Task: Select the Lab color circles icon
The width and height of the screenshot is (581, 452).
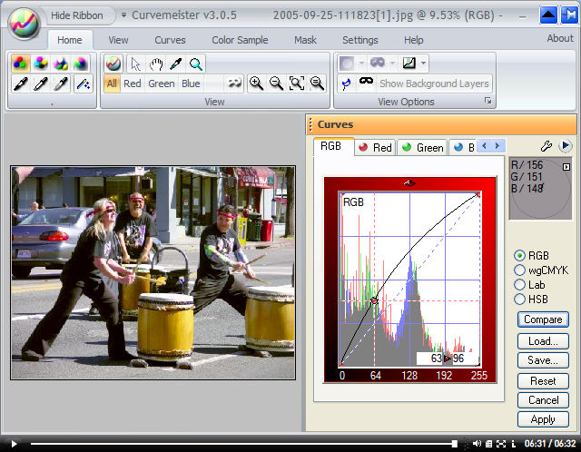Action: [x=61, y=64]
